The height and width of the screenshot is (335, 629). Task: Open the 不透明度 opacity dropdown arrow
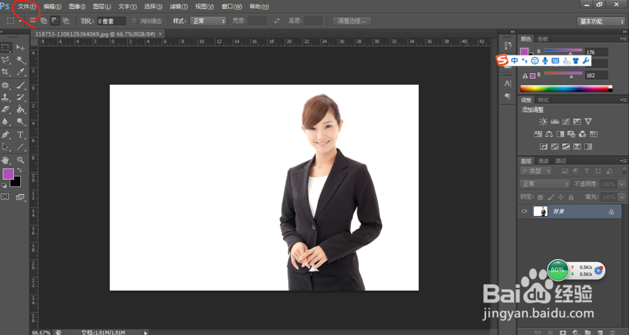coord(622,184)
